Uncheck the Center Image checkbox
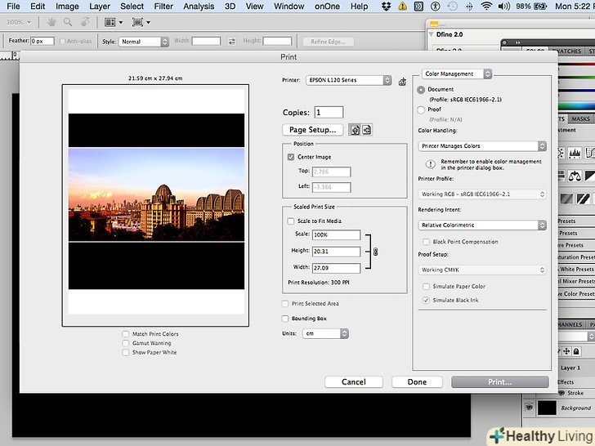This screenshot has width=595, height=446. point(291,157)
